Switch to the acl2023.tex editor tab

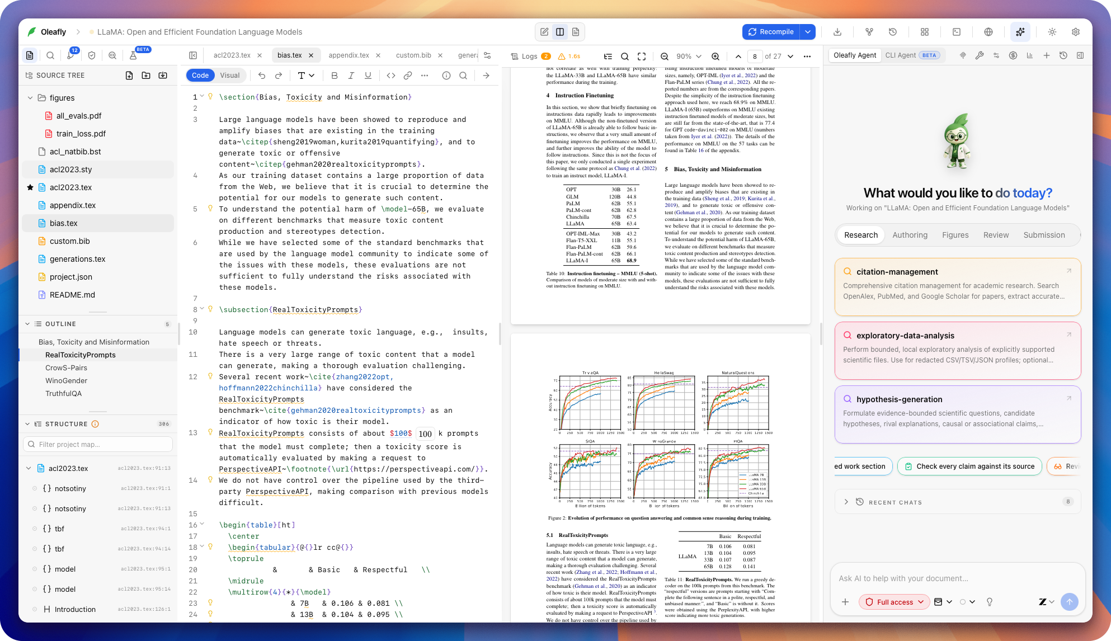point(232,55)
